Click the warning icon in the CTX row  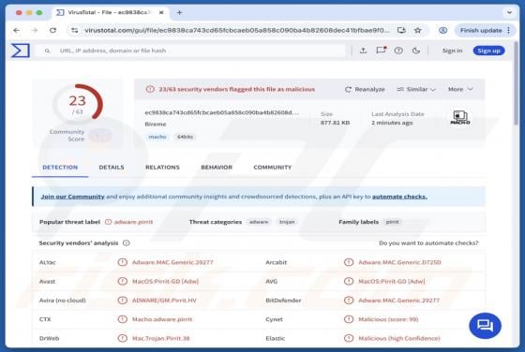123,319
